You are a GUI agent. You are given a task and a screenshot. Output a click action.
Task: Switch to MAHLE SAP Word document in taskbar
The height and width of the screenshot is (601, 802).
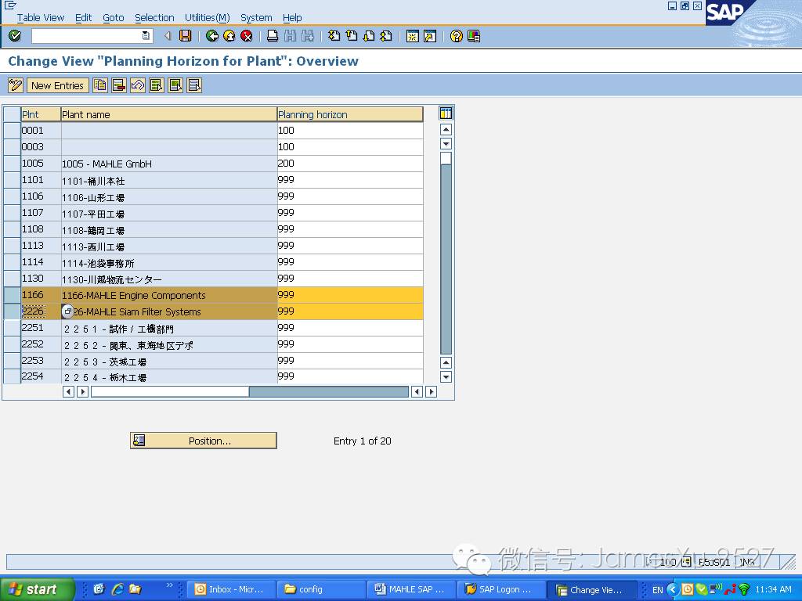(x=410, y=589)
